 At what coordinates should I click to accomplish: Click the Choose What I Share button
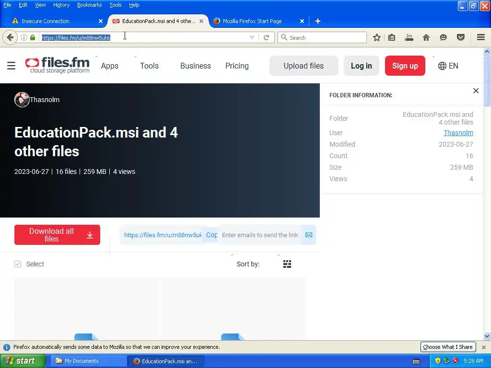click(x=448, y=347)
